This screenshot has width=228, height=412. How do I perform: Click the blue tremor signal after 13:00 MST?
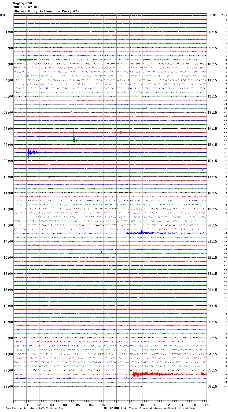[139, 233]
